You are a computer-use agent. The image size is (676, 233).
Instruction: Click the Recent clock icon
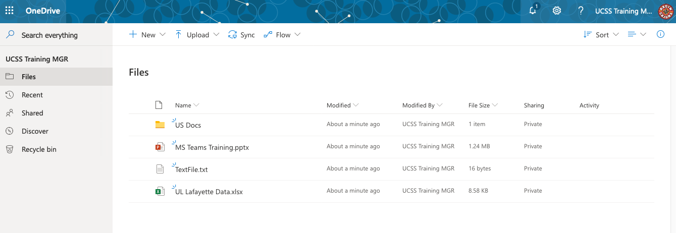click(10, 95)
